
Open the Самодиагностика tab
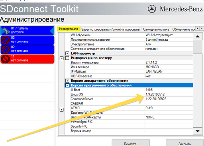pos(156,29)
